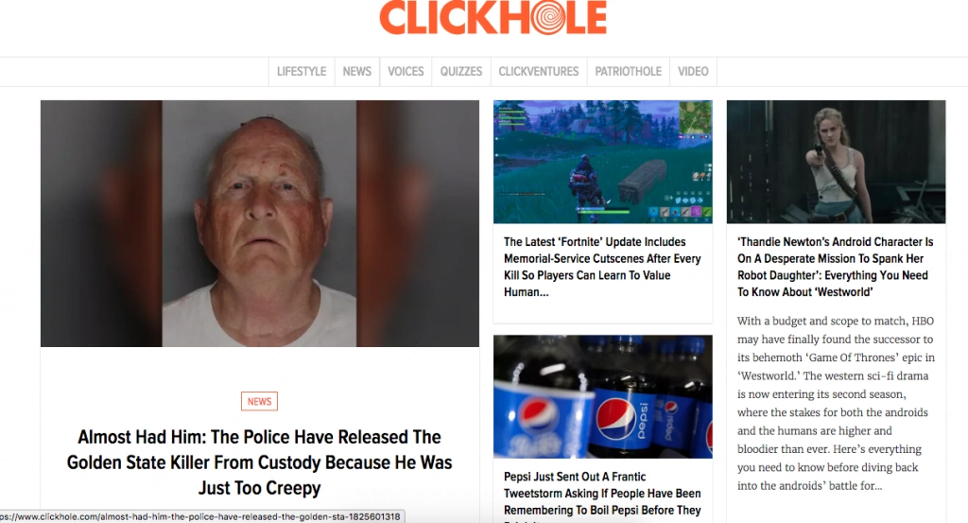Open the Video section
Viewport: 968px width, 523px height.
(x=693, y=72)
